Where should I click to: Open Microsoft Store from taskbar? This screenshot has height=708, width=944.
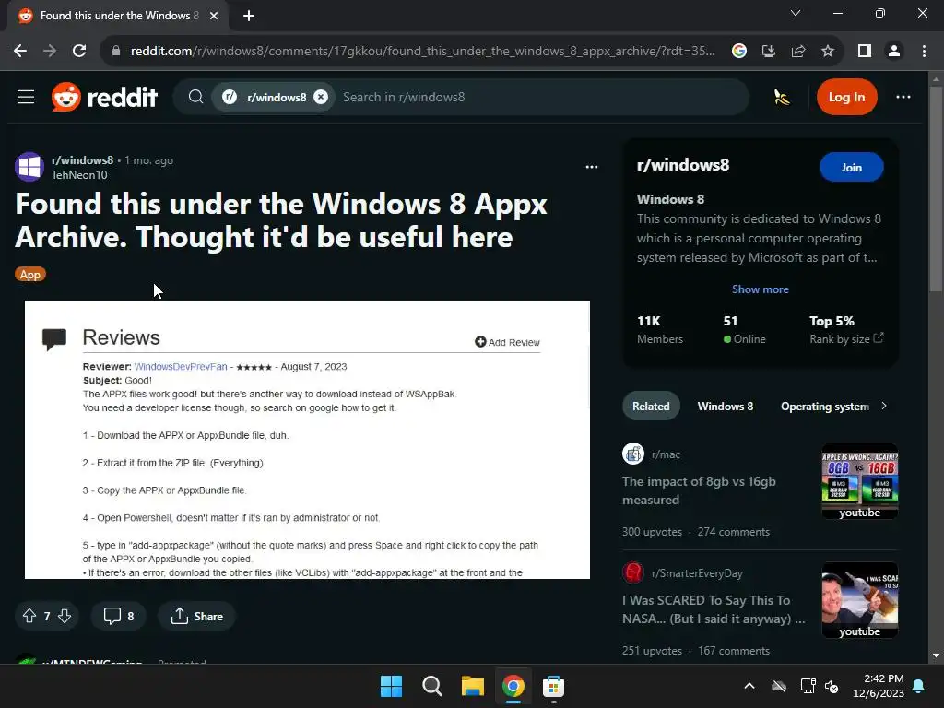click(553, 686)
